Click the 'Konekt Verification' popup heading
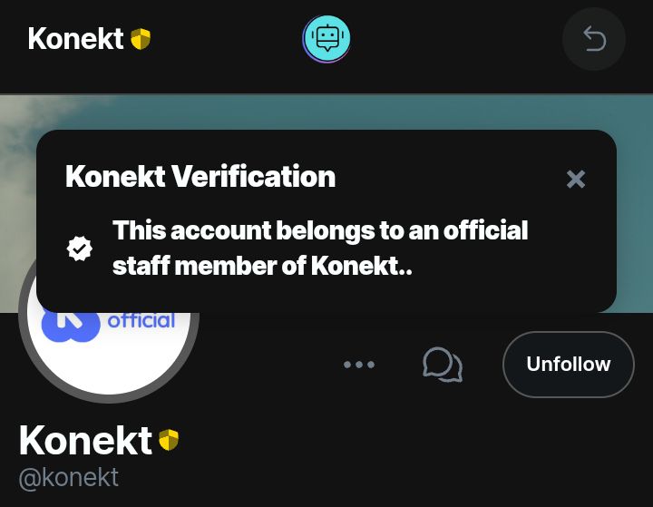The image size is (653, 507). (200, 176)
